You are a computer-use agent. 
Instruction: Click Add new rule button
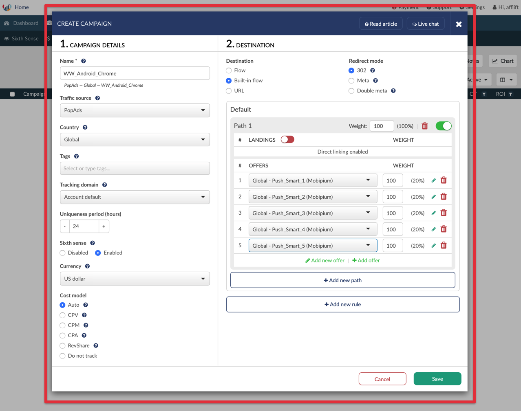point(343,304)
